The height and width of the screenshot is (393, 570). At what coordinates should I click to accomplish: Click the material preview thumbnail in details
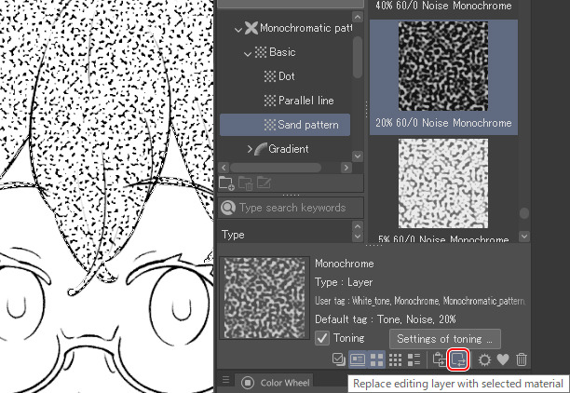tap(265, 298)
